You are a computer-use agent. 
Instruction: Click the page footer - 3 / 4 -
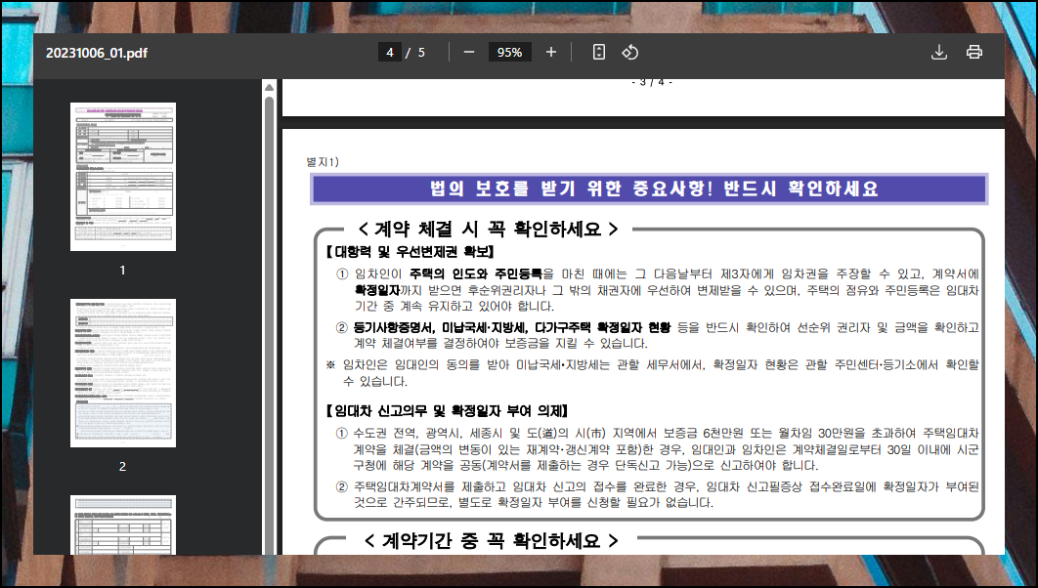point(652,82)
